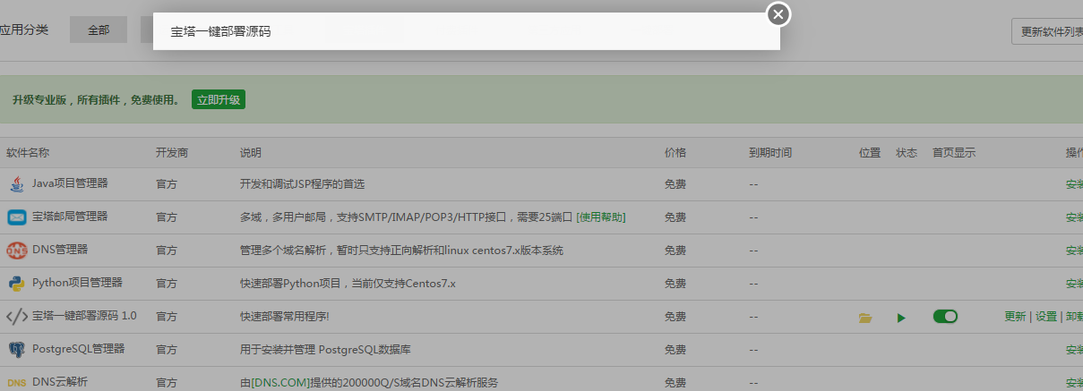Click the DNS管理器 name text

(60, 250)
